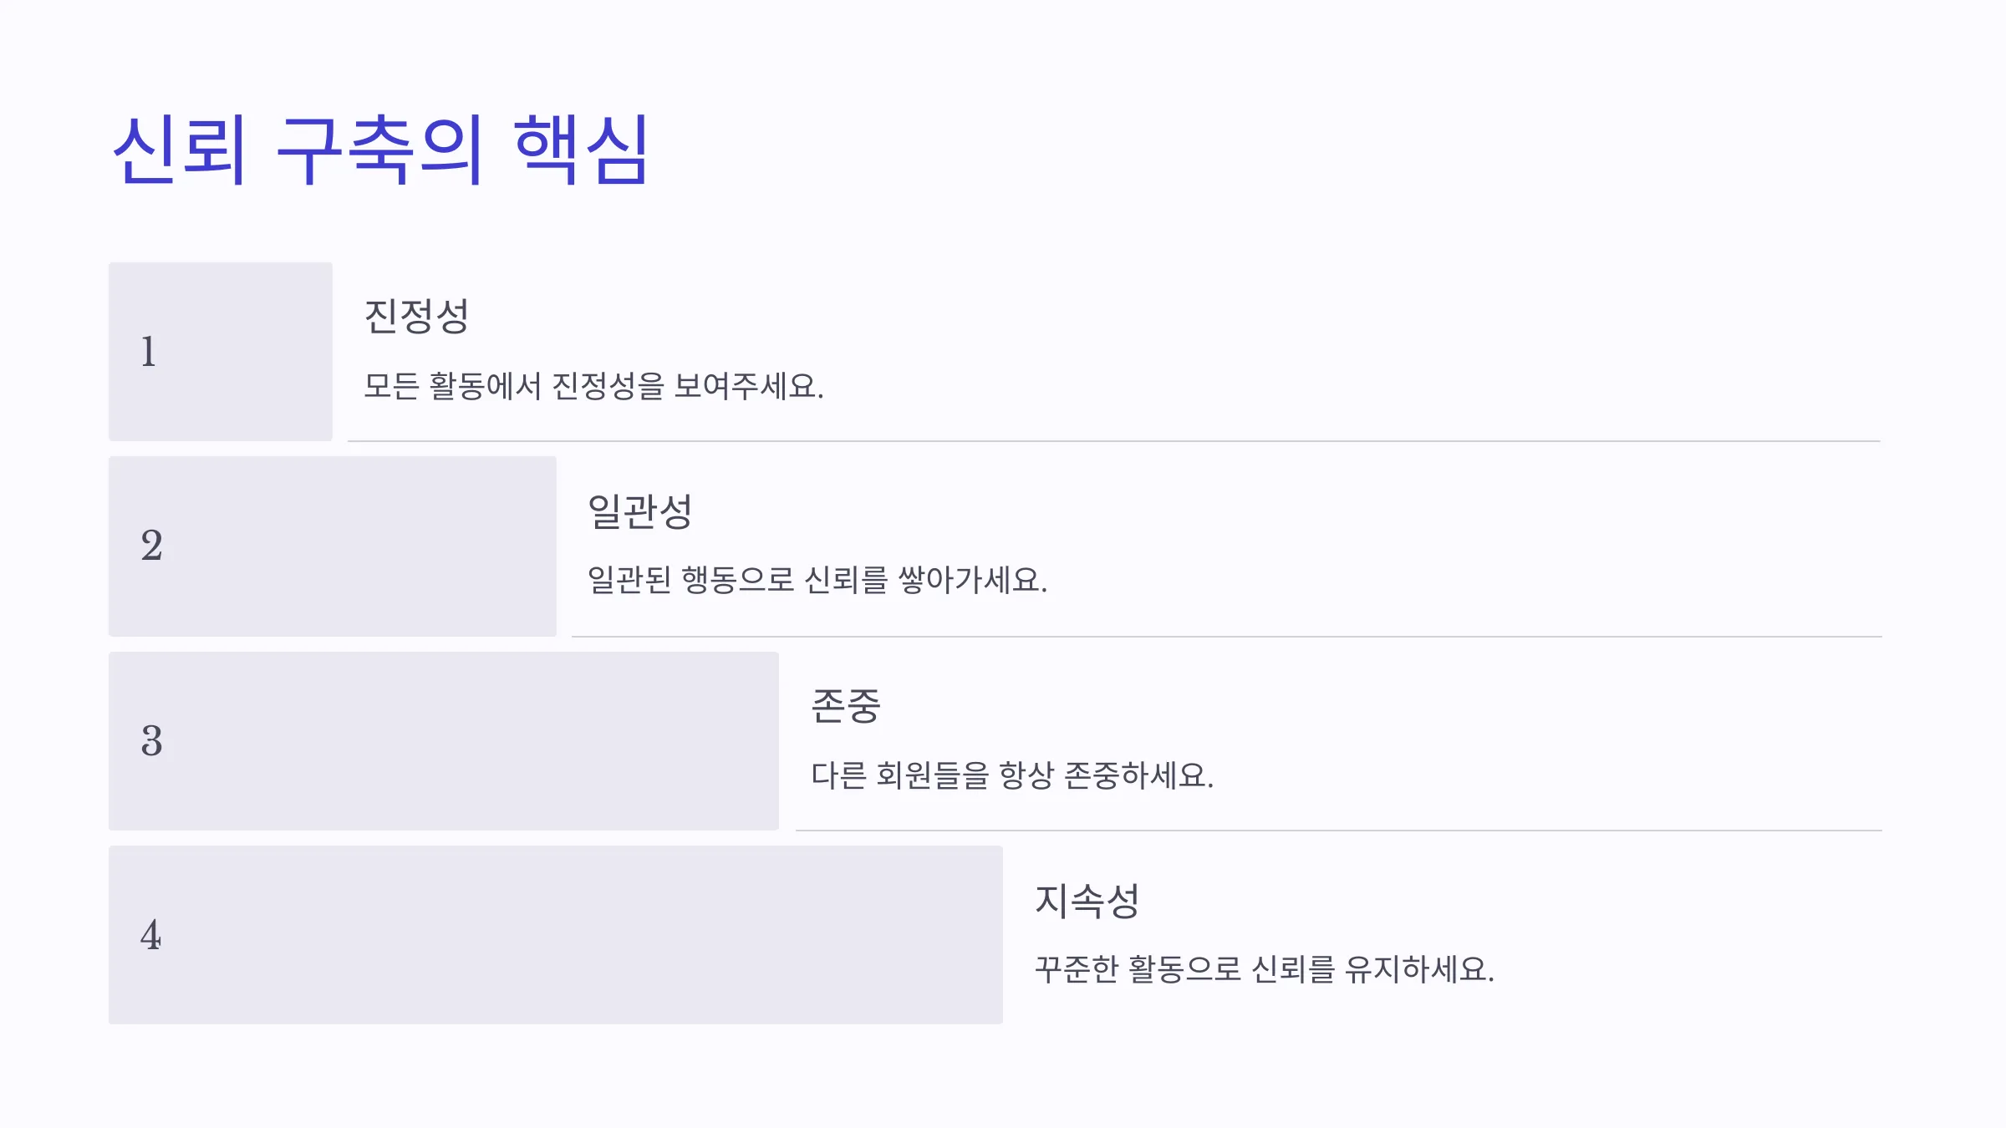Click the heading 존중
2006x1128 pixels.
[x=846, y=706]
